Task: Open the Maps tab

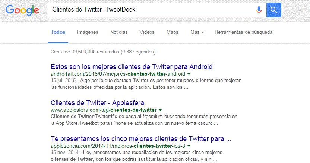Action: 172,32
